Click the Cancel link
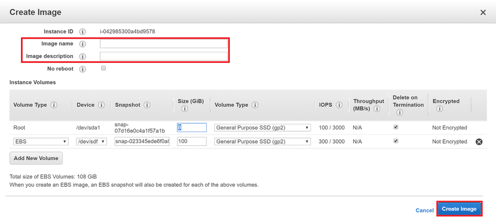The width and height of the screenshot is (496, 223). tap(424, 210)
